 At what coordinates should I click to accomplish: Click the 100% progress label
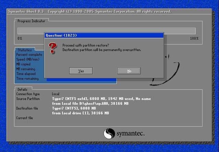tap(194, 38)
